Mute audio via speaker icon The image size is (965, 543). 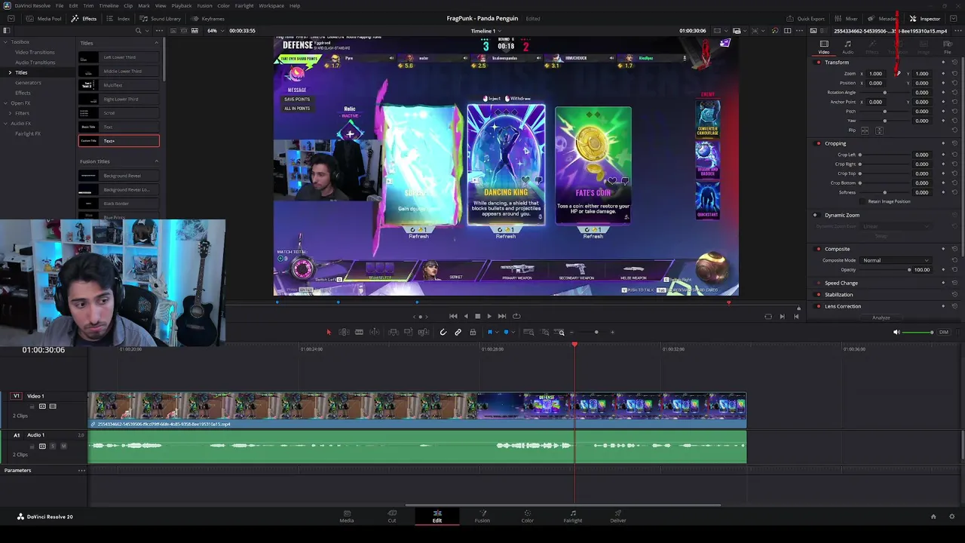[x=896, y=333]
